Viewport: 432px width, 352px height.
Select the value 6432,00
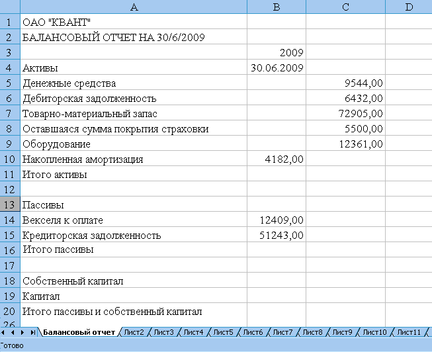coord(346,98)
